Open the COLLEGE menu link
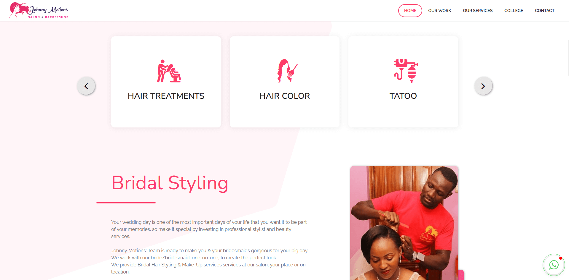 [514, 11]
